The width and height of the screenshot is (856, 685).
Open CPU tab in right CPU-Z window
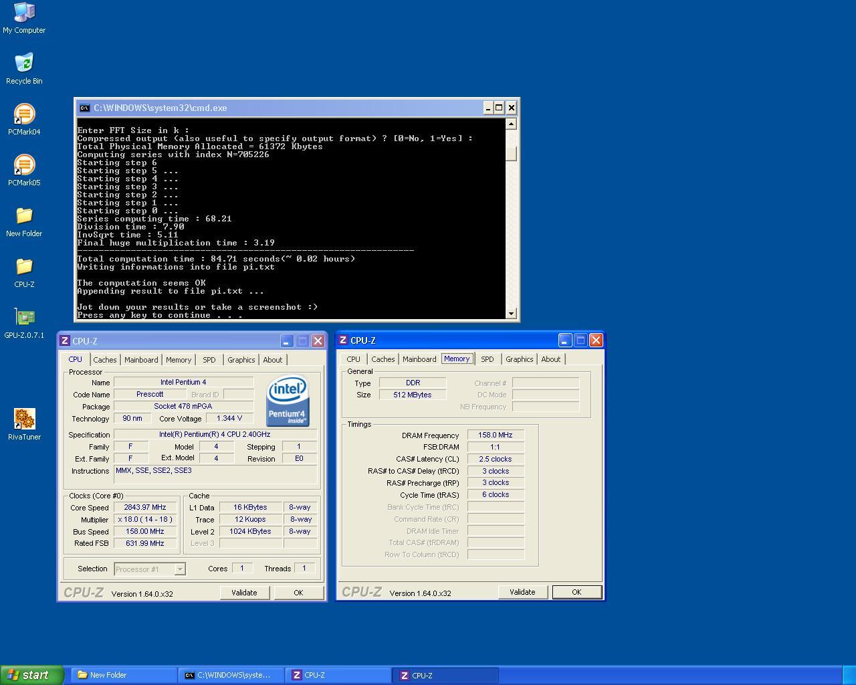353,359
